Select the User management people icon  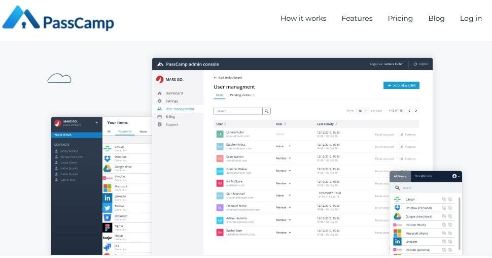[x=159, y=109]
